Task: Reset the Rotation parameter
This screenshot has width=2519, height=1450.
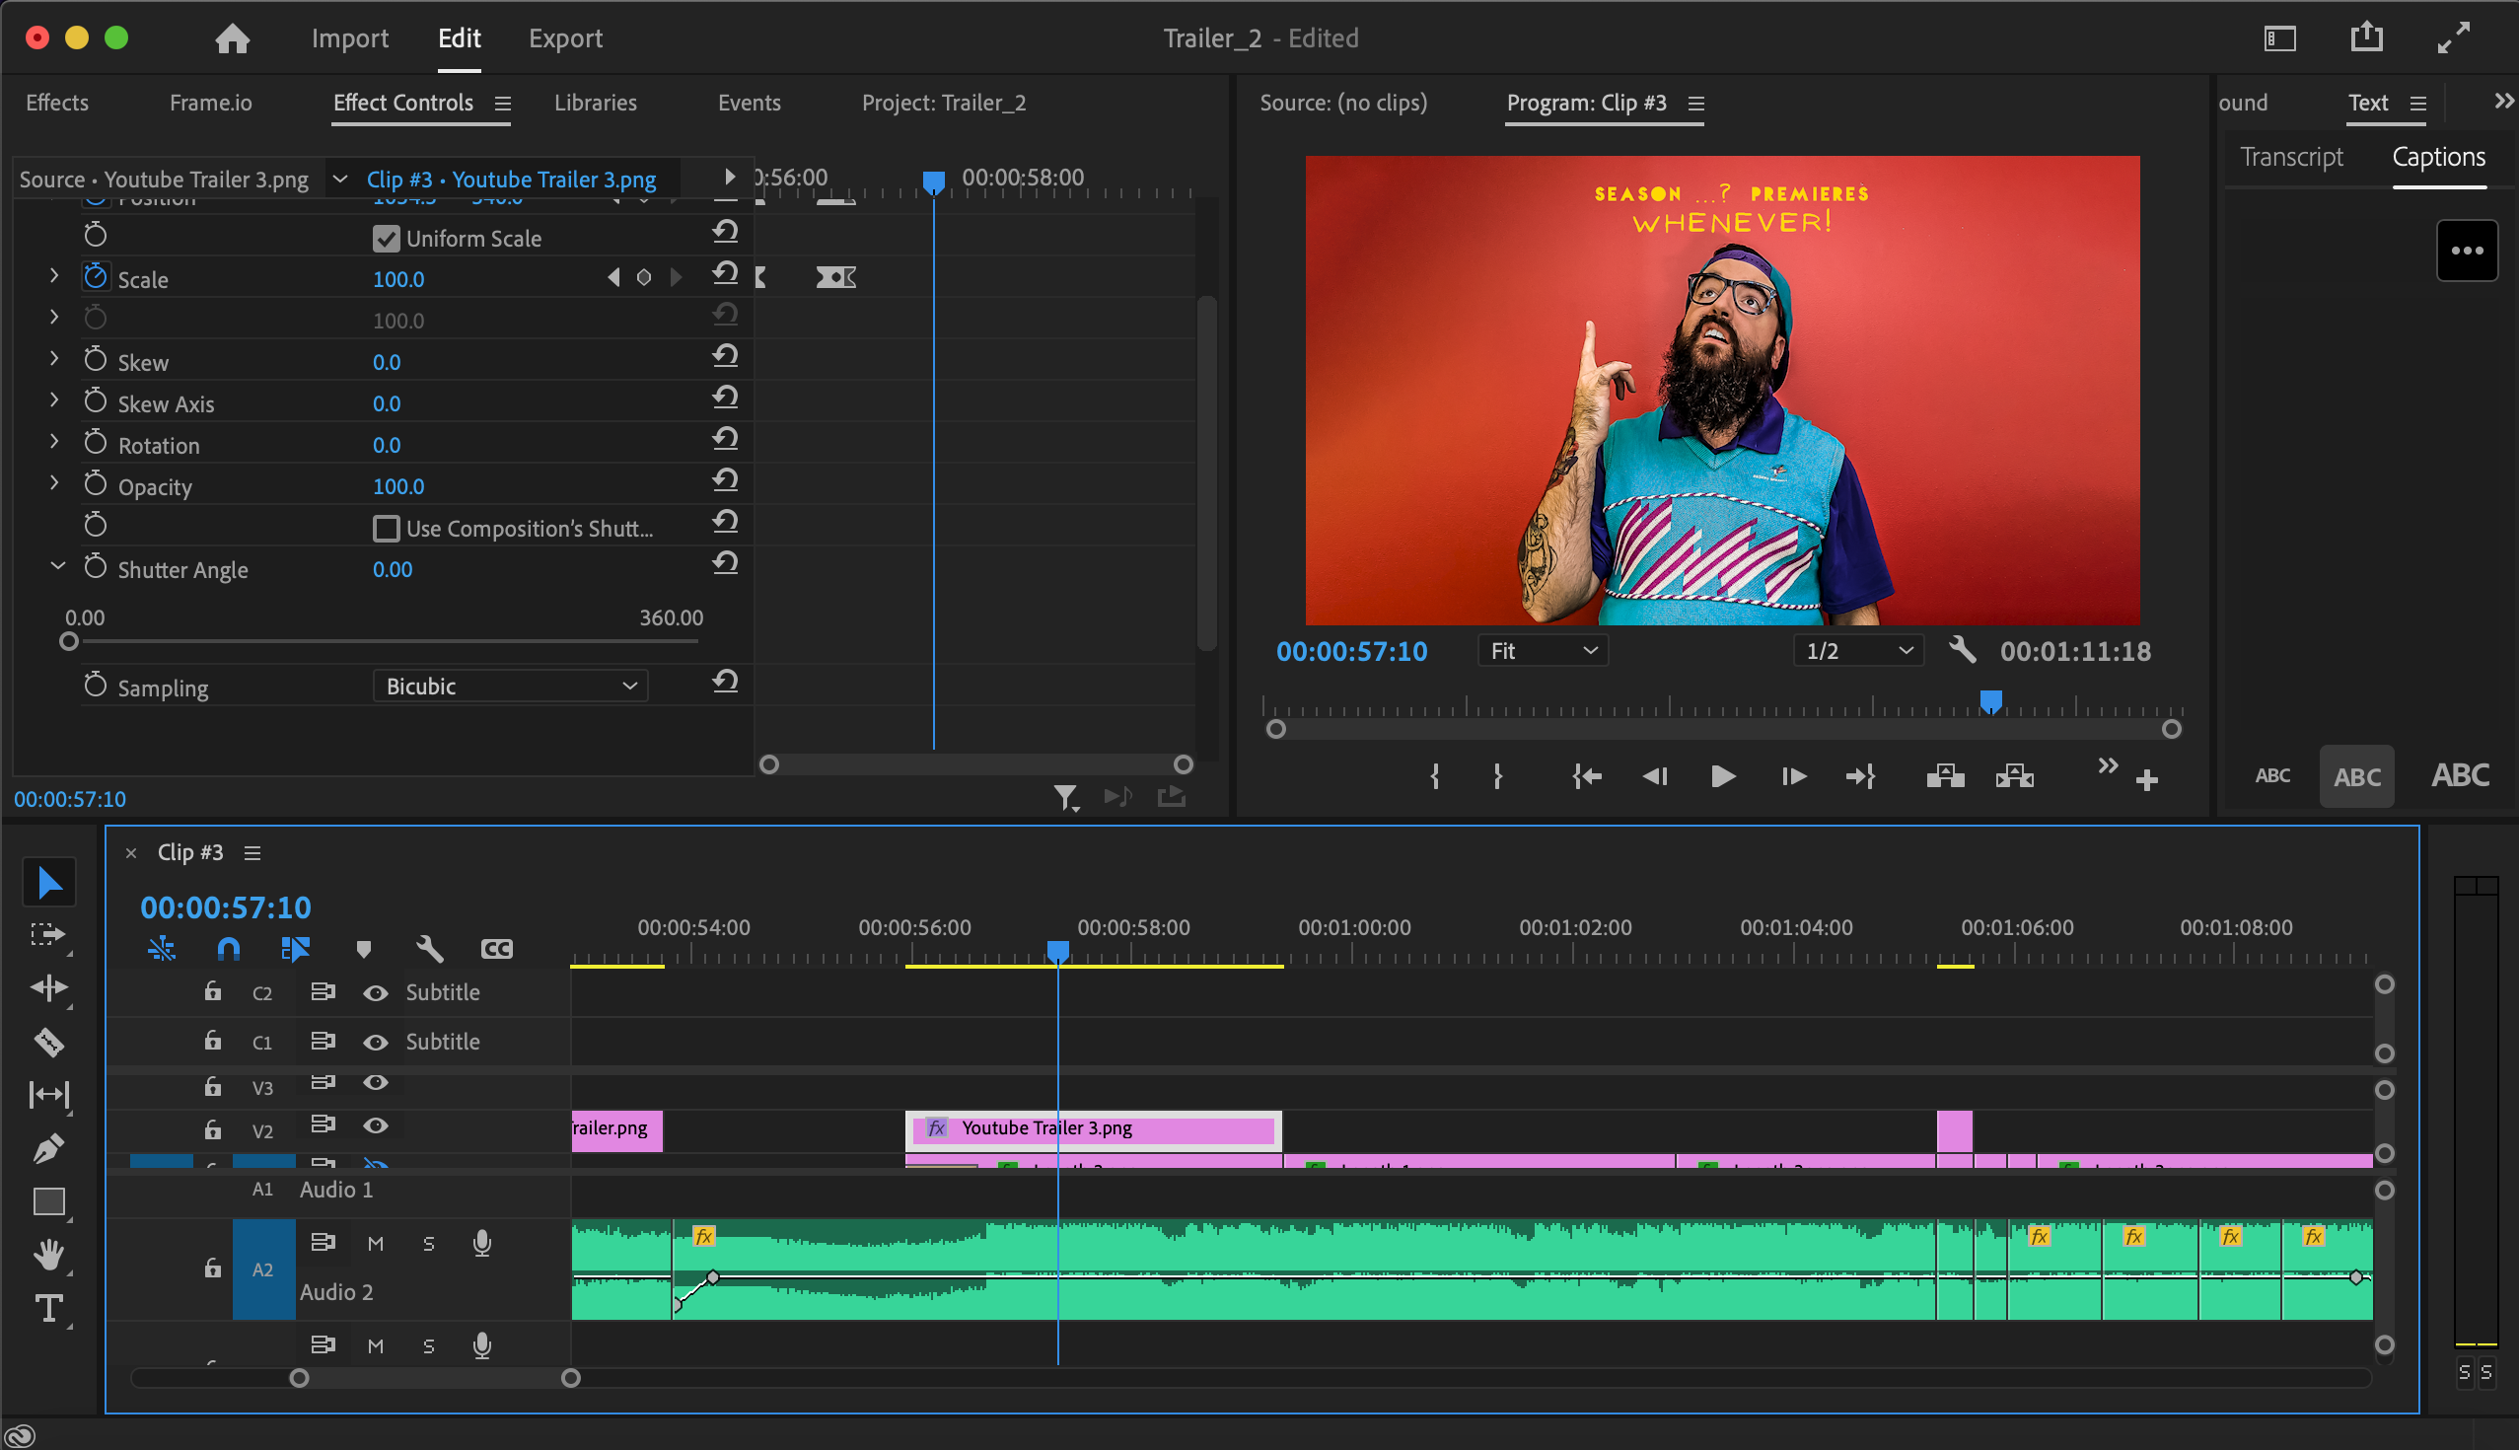Action: (x=725, y=439)
